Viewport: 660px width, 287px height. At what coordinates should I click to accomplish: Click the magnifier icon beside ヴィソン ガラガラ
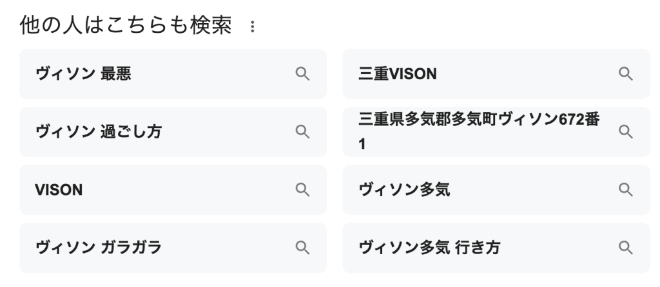(302, 248)
